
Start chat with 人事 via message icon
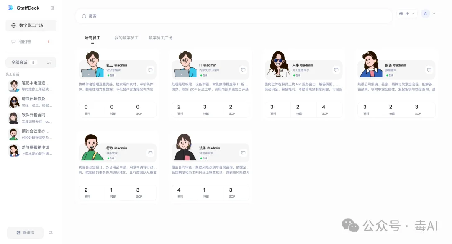[336, 70]
